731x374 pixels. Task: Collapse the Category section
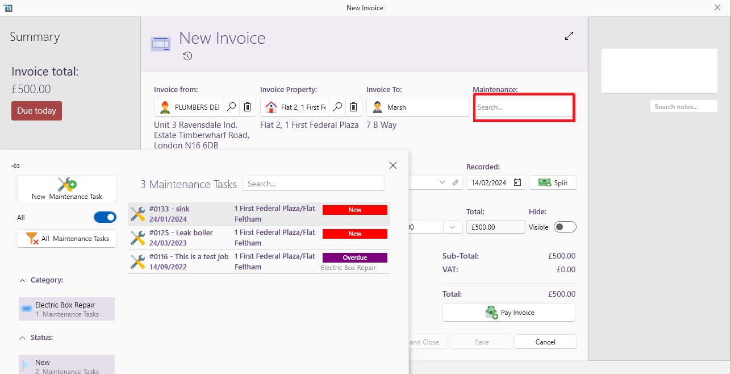pos(23,280)
